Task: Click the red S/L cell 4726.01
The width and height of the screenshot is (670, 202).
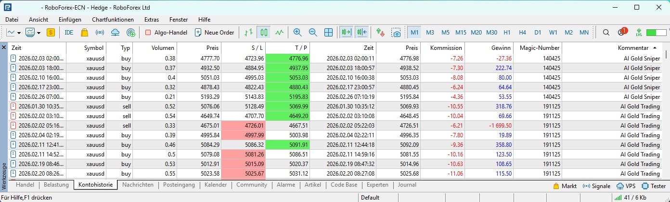Action: 243,125
